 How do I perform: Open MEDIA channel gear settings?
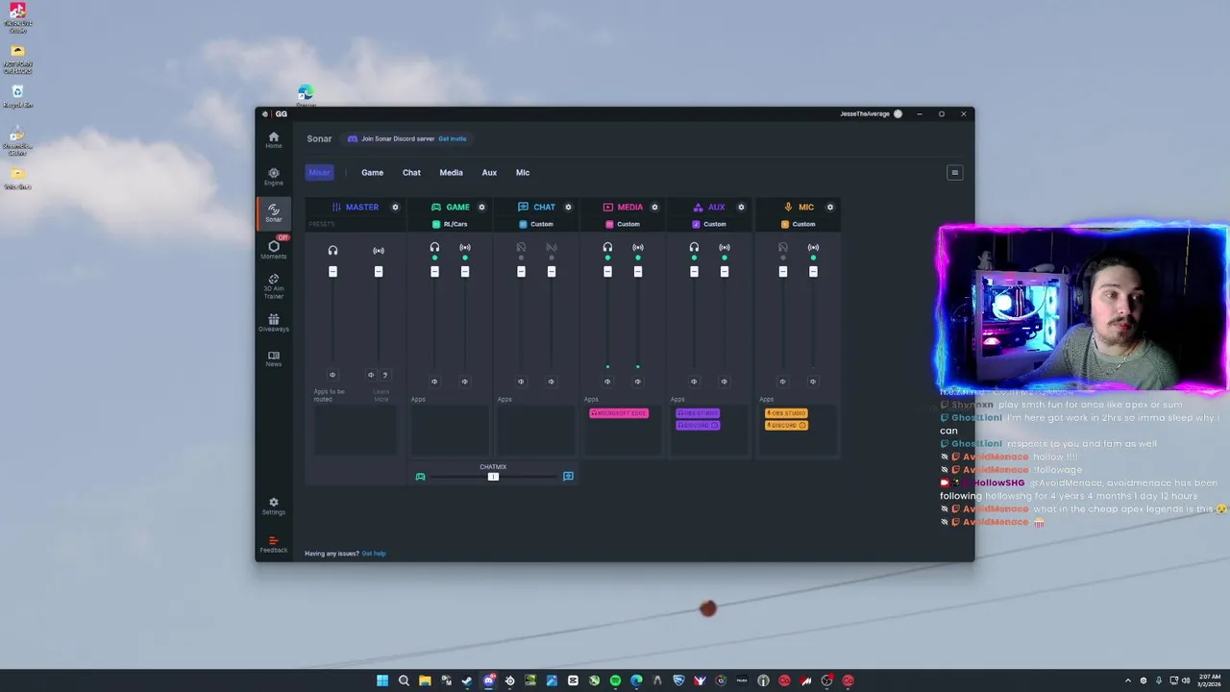click(654, 207)
